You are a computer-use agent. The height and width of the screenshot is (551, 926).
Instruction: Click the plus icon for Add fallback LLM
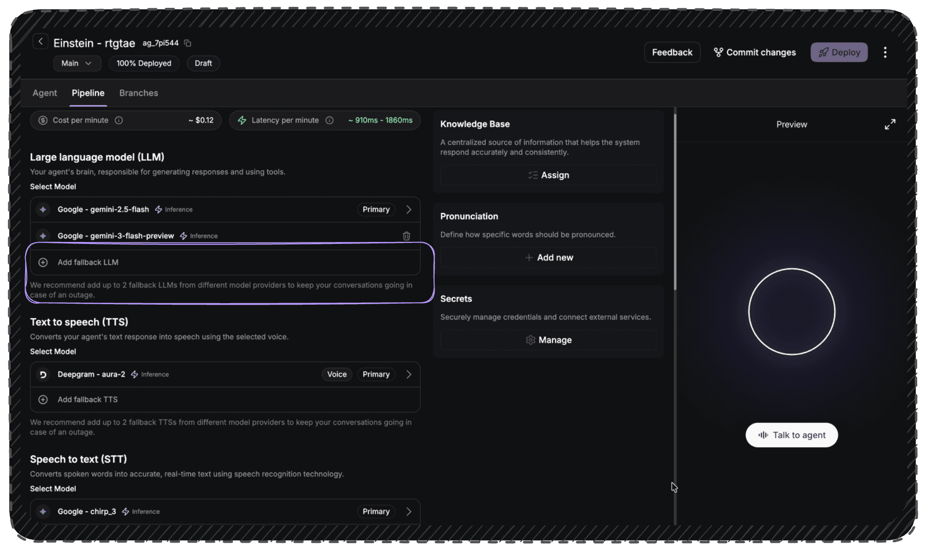point(43,263)
